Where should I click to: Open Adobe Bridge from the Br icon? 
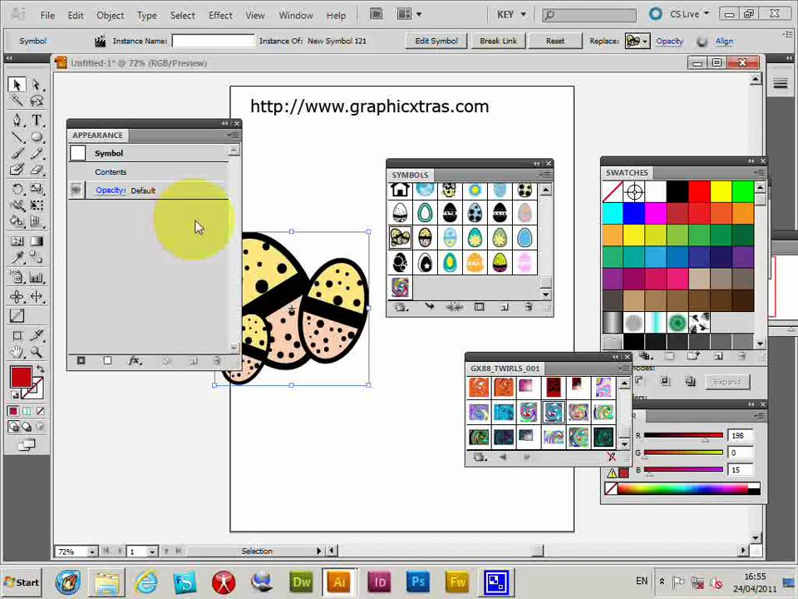(376, 14)
